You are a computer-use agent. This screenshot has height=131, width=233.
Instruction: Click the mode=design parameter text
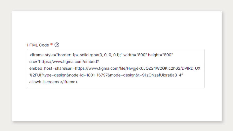pyautogui.click(x=122, y=75)
